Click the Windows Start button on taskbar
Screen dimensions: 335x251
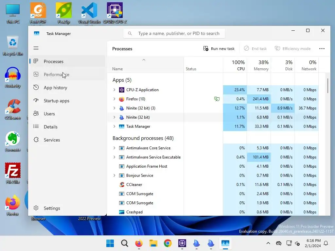[x=110, y=243]
